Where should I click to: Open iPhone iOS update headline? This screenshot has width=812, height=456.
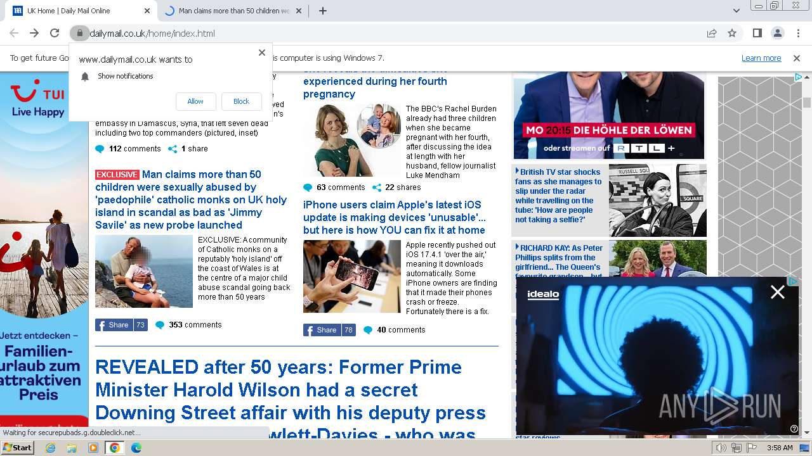pyautogui.click(x=394, y=217)
